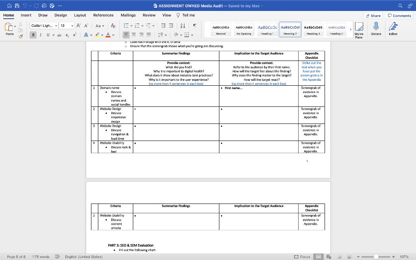Image resolution: width=416 pixels, height=260 pixels.
Task: Apply text highlight color
Action: pyautogui.click(x=97, y=35)
